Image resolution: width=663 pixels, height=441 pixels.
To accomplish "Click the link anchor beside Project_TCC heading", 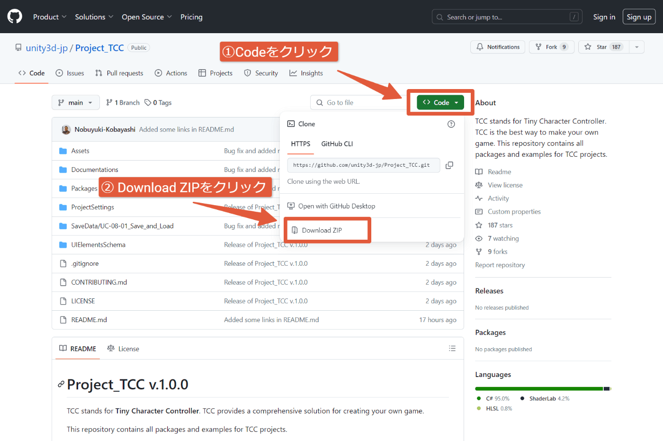I will (x=61, y=384).
